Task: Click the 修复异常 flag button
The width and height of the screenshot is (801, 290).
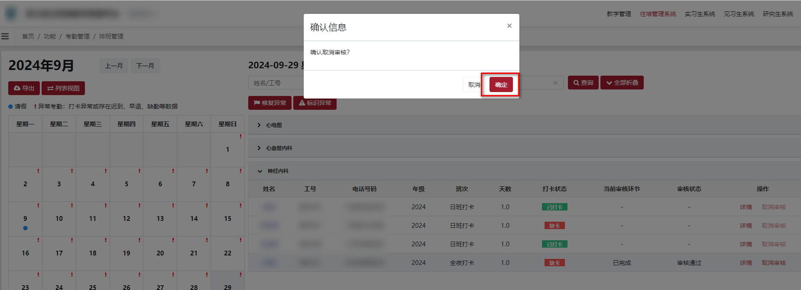Action: tap(269, 103)
